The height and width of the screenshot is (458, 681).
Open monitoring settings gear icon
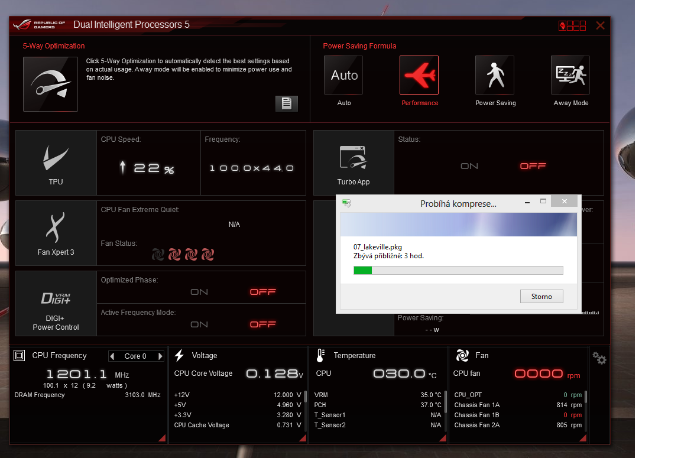(599, 358)
